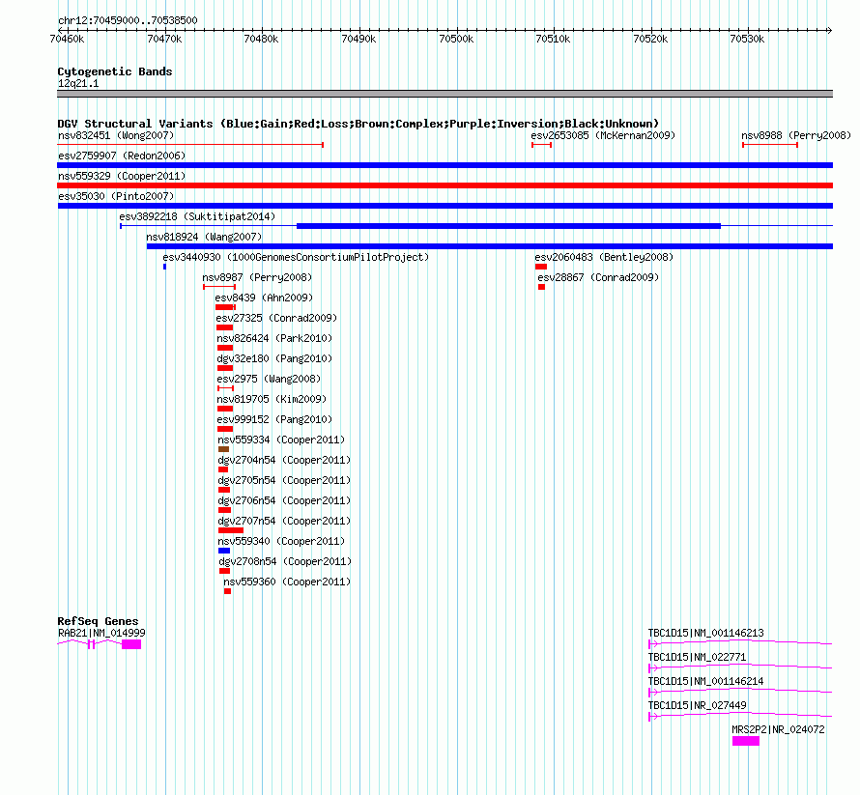Select the red nsv8987 range line
Viewport: 860px width, 795px height.
click(219, 287)
